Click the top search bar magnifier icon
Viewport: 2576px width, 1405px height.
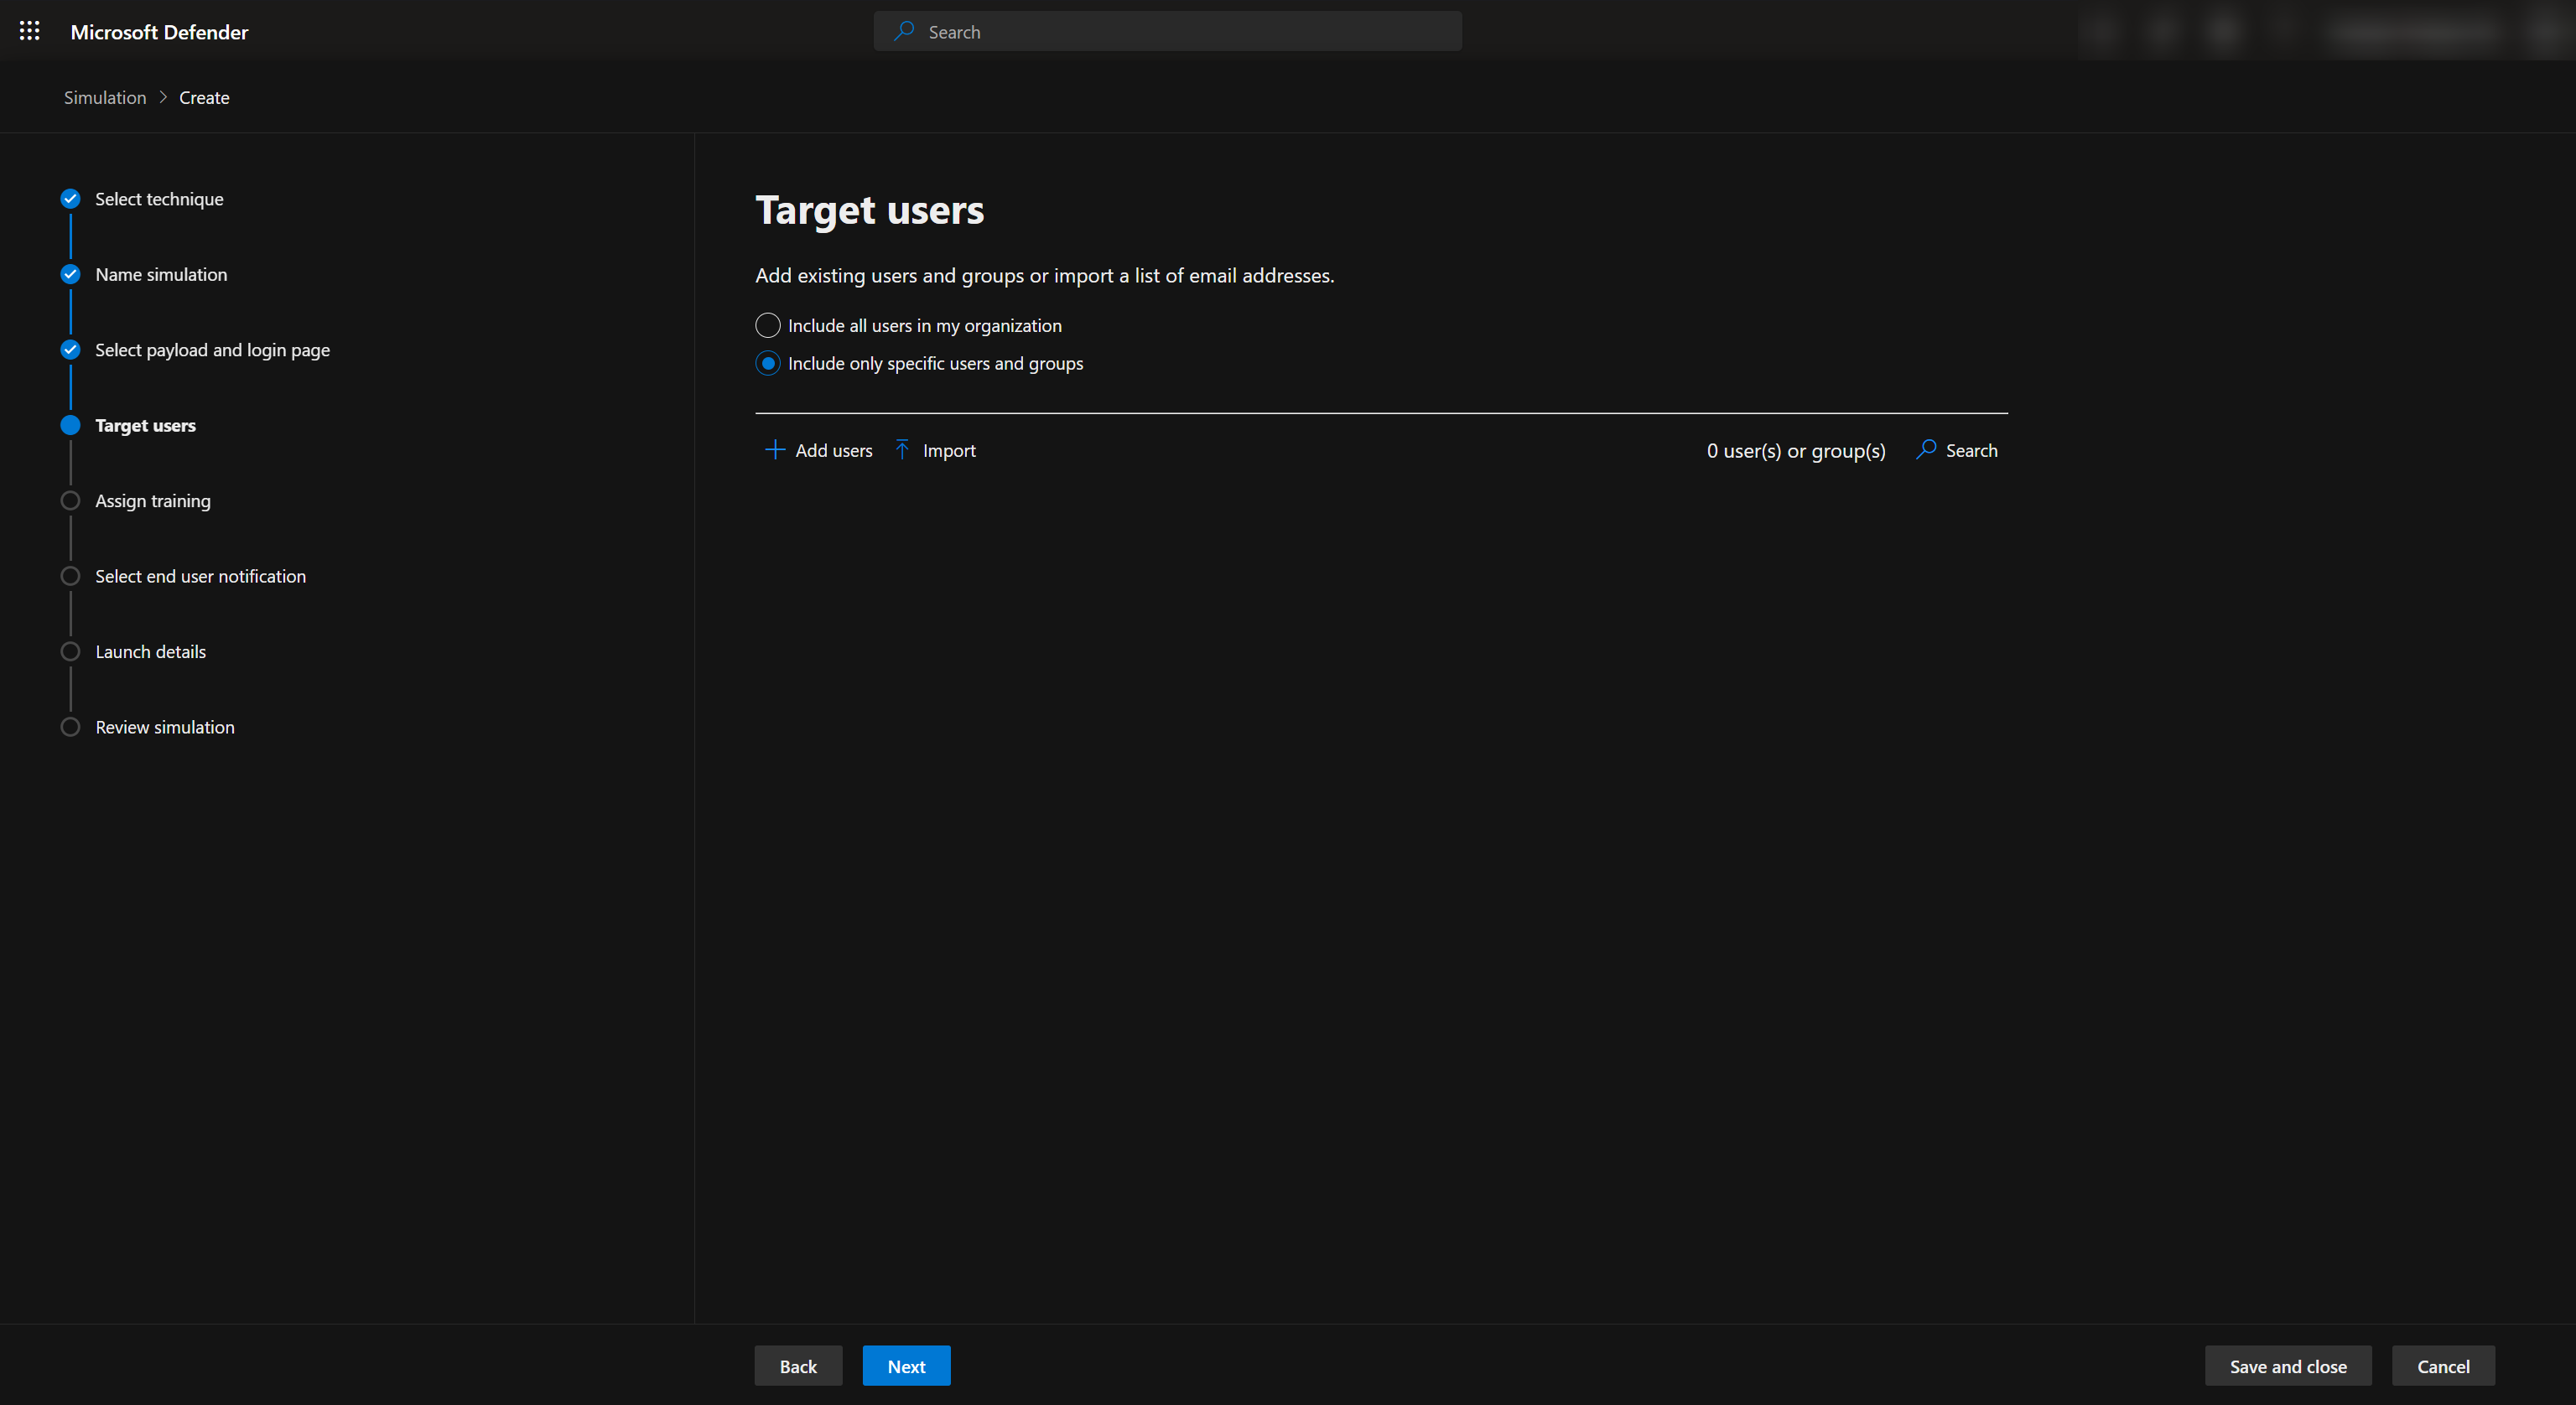point(904,32)
